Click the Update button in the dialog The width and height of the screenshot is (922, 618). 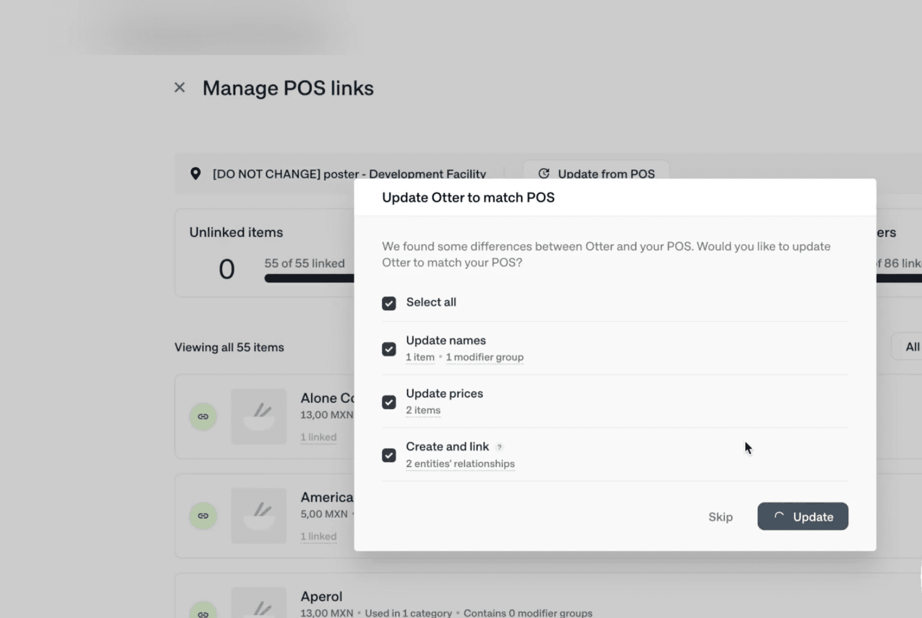tap(802, 517)
